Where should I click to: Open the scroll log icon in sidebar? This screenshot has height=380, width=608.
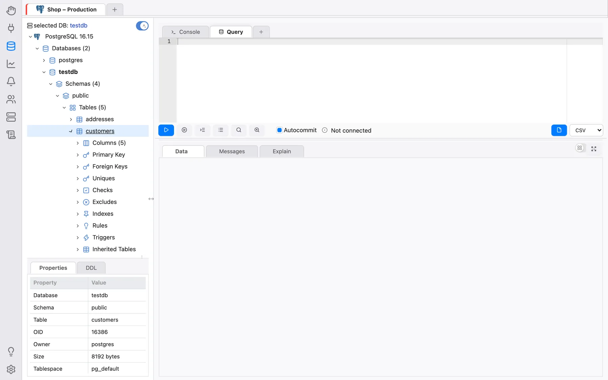click(11, 135)
